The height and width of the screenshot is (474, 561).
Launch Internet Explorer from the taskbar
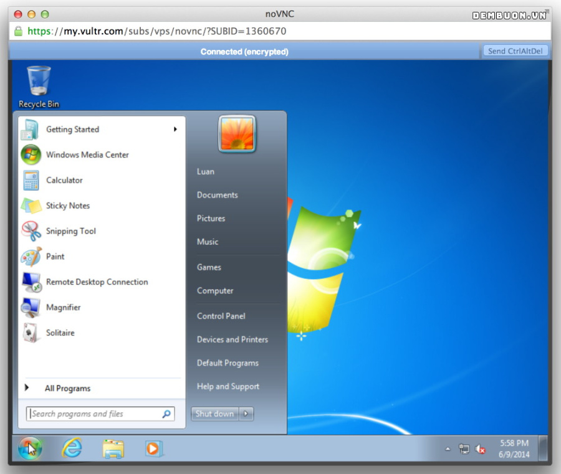(72, 448)
